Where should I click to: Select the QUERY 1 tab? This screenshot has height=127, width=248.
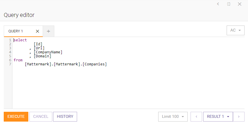(16, 31)
